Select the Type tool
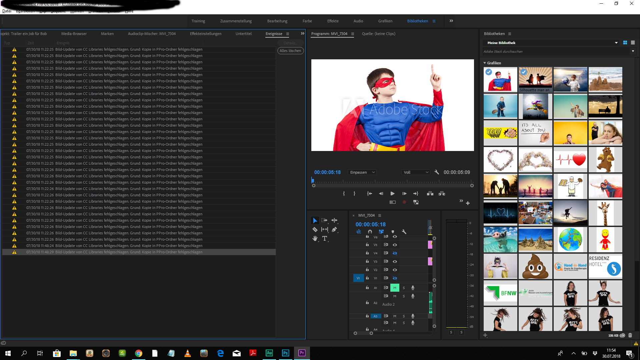This screenshot has height=360, width=640. point(324,238)
